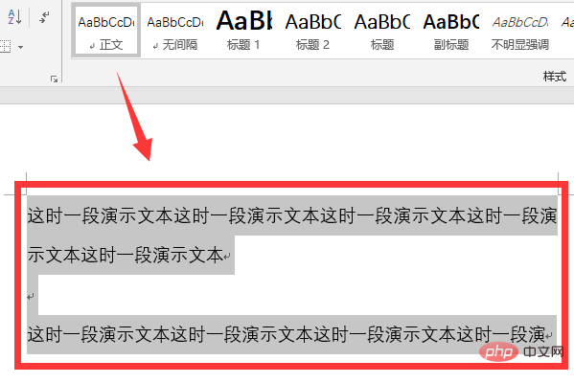Viewport: 574px width, 383px height.
Task: Click the php中文网 watermark logo
Action: (521, 352)
